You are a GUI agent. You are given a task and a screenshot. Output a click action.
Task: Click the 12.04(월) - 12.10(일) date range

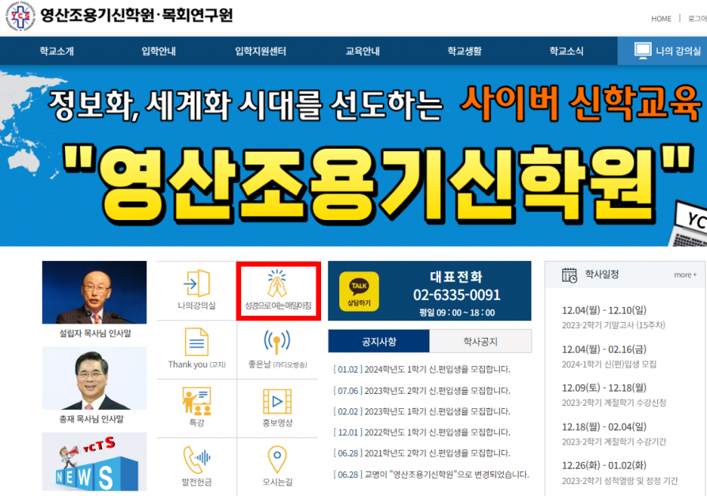(x=604, y=310)
